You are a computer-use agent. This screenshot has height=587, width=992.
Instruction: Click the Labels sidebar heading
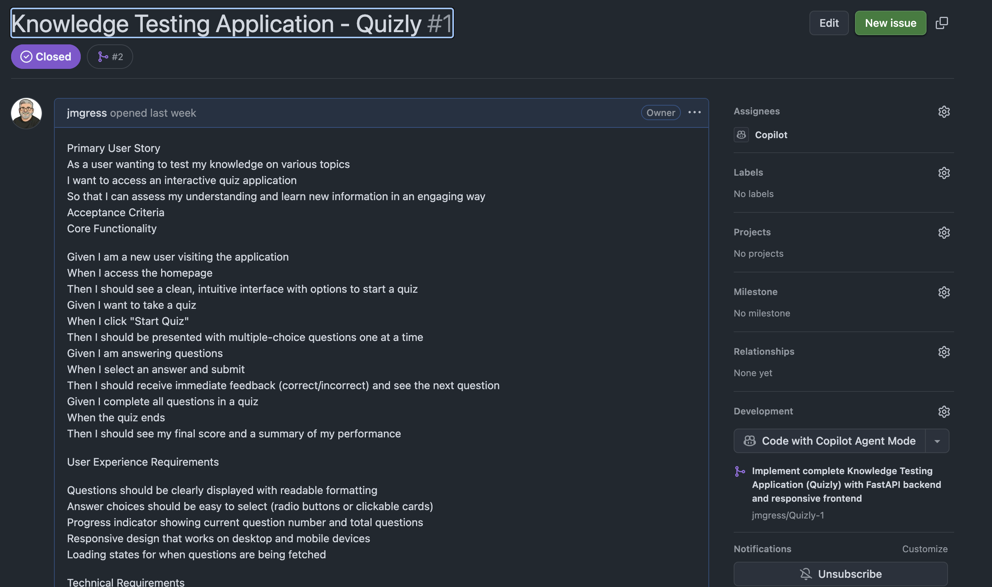(748, 173)
